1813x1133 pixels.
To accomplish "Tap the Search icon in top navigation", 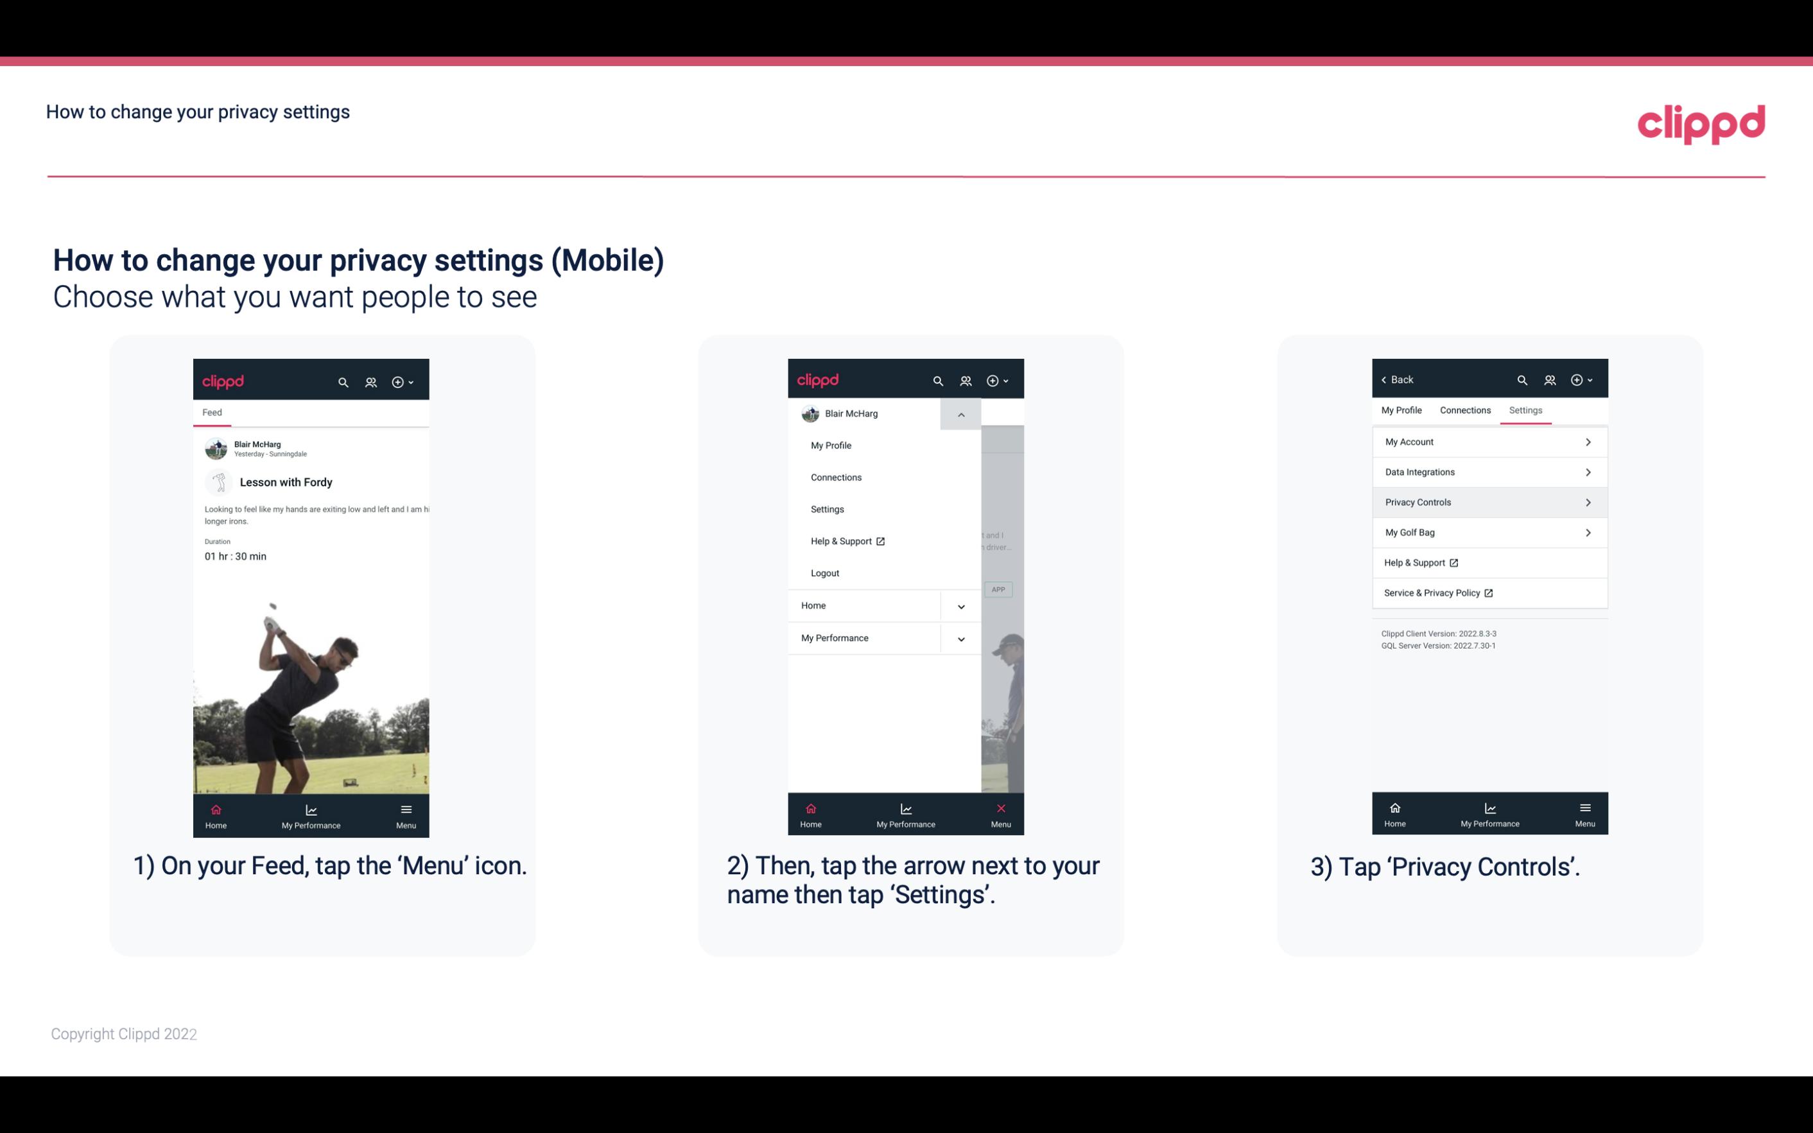I will click(345, 380).
